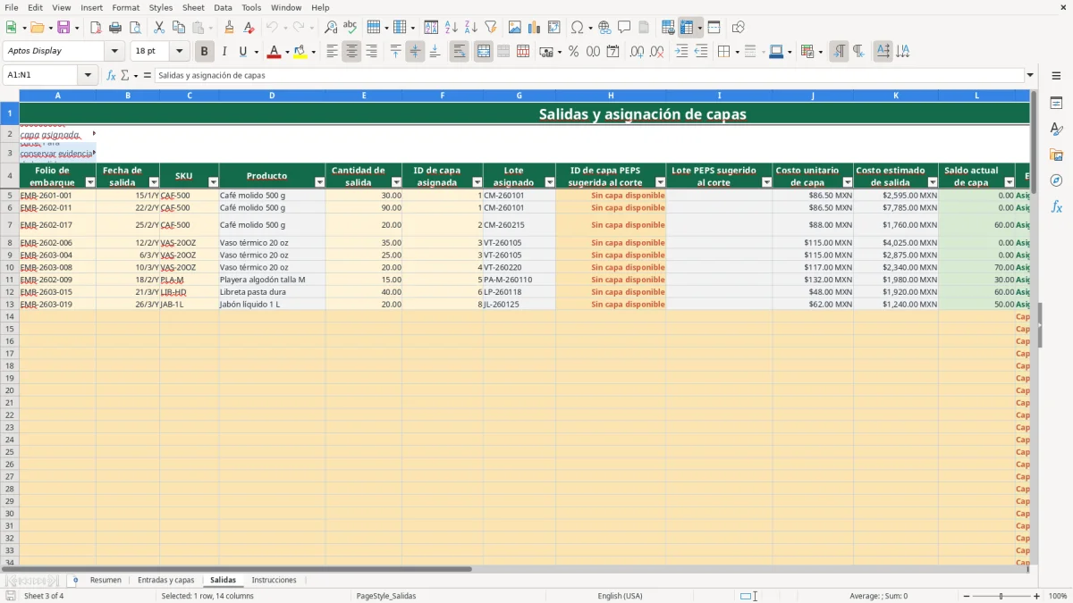
Task: Click Increase Indent icon
Action: click(x=681, y=52)
